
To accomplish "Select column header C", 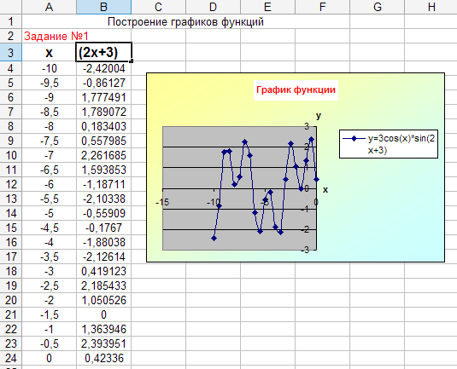I will click(x=158, y=7).
